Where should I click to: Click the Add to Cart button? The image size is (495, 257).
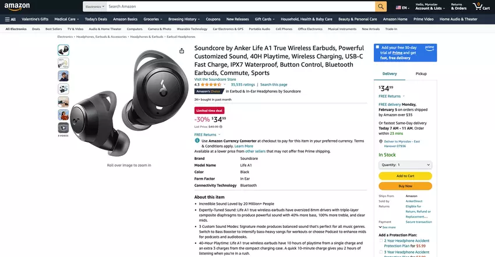point(405,176)
